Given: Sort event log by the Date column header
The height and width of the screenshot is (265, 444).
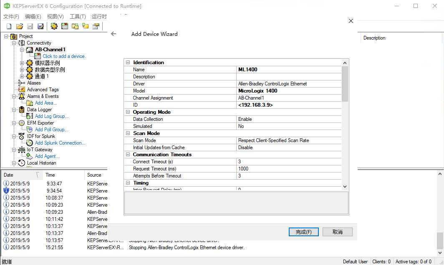Looking at the screenshot, I should coord(21,175).
